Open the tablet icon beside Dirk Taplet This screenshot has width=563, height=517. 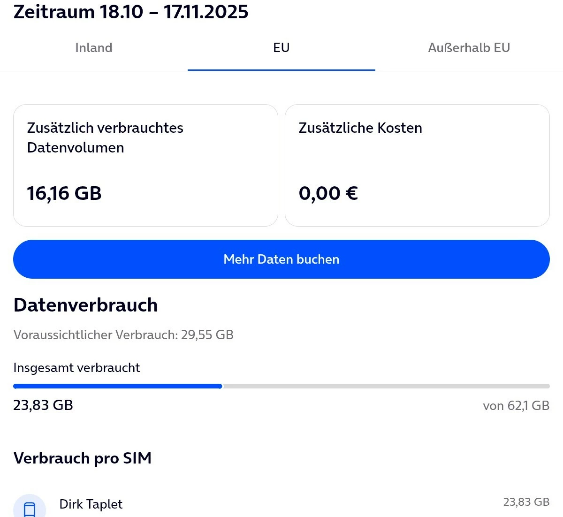(30, 509)
